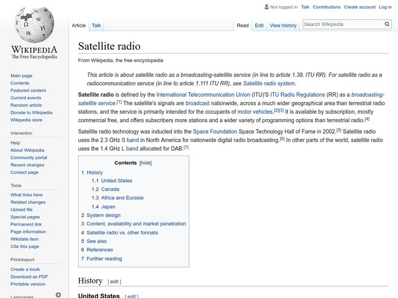The height and width of the screenshot is (298, 398).
Task: Visit the Wikipedia store
Action: [x=26, y=120]
